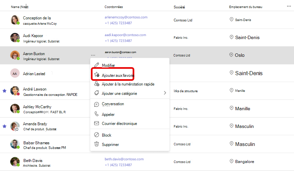Click aadi.kapoor@contoso.com email link
294x171 pixels.
coord(125,35)
